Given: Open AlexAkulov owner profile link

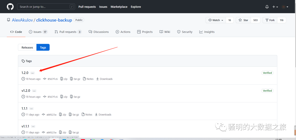Looking at the screenshot, I should [x=22, y=20].
